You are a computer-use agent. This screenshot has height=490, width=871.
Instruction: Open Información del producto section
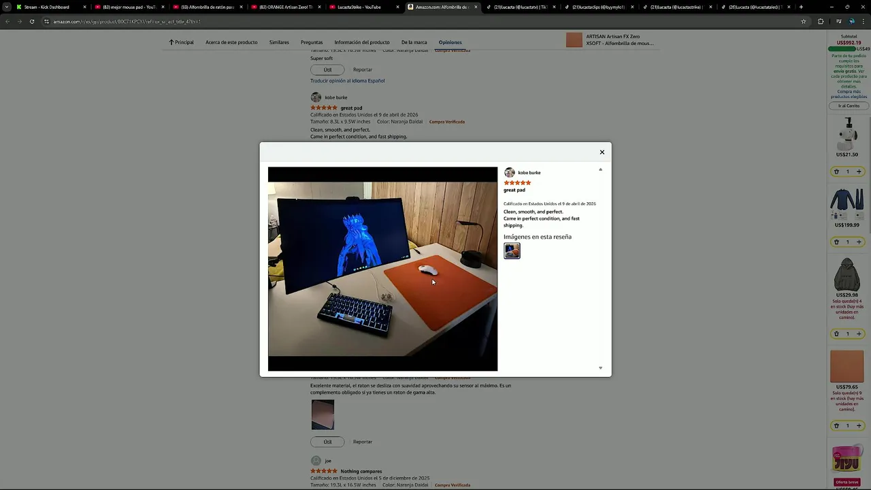[362, 42]
